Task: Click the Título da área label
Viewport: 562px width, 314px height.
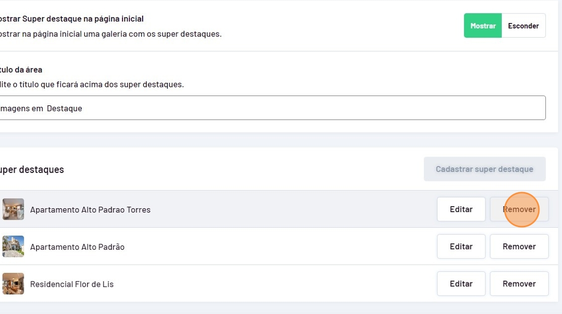Action: 21,70
